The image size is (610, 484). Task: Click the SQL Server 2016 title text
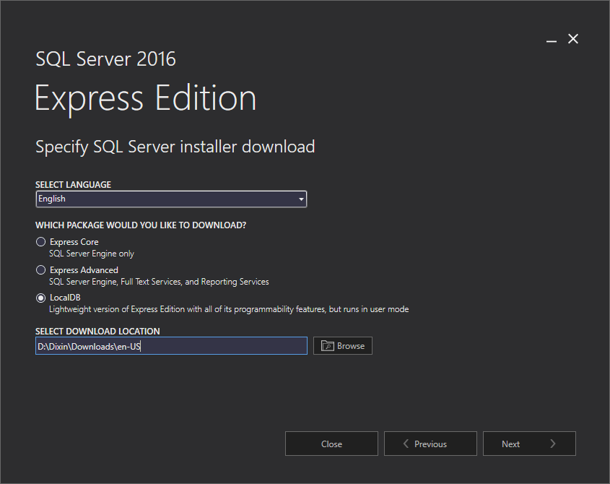click(x=106, y=59)
